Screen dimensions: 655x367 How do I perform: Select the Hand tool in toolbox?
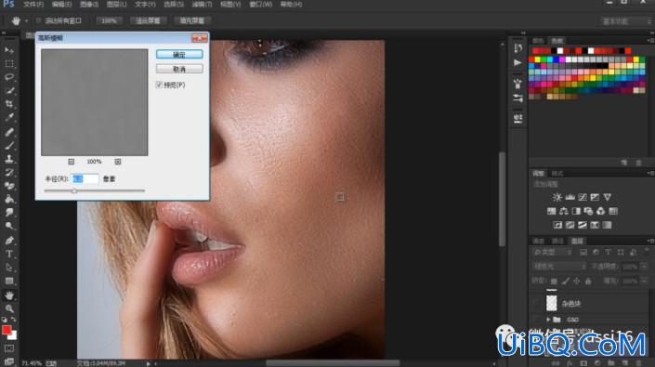coord(9,295)
